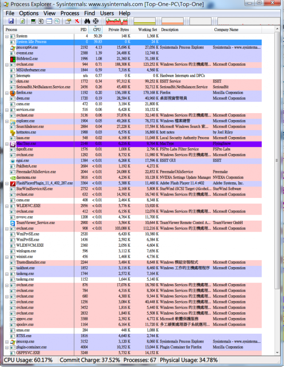Sort by the Private Bytes column header

pyautogui.click(x=117, y=30)
